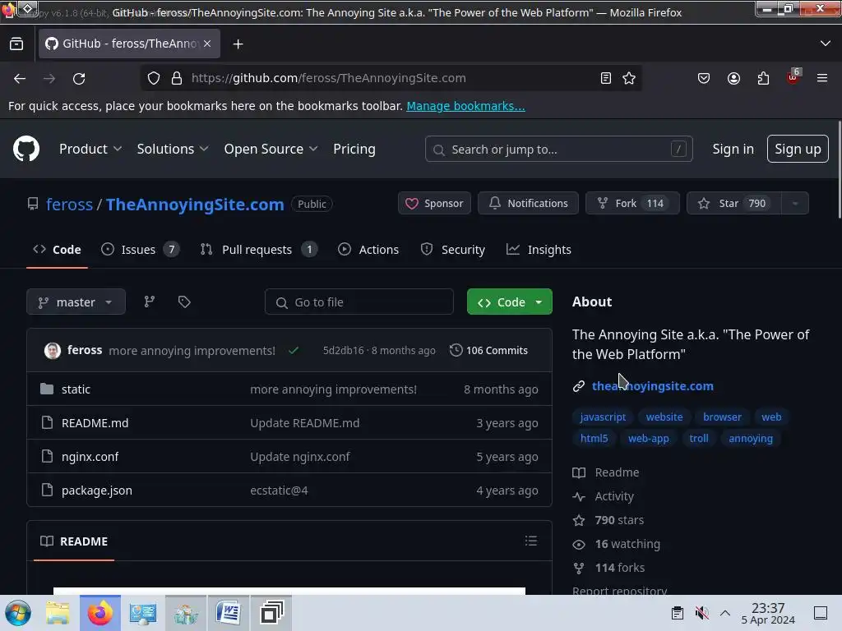Open Microsoft Word from taskbar
842x631 pixels.
pos(229,613)
